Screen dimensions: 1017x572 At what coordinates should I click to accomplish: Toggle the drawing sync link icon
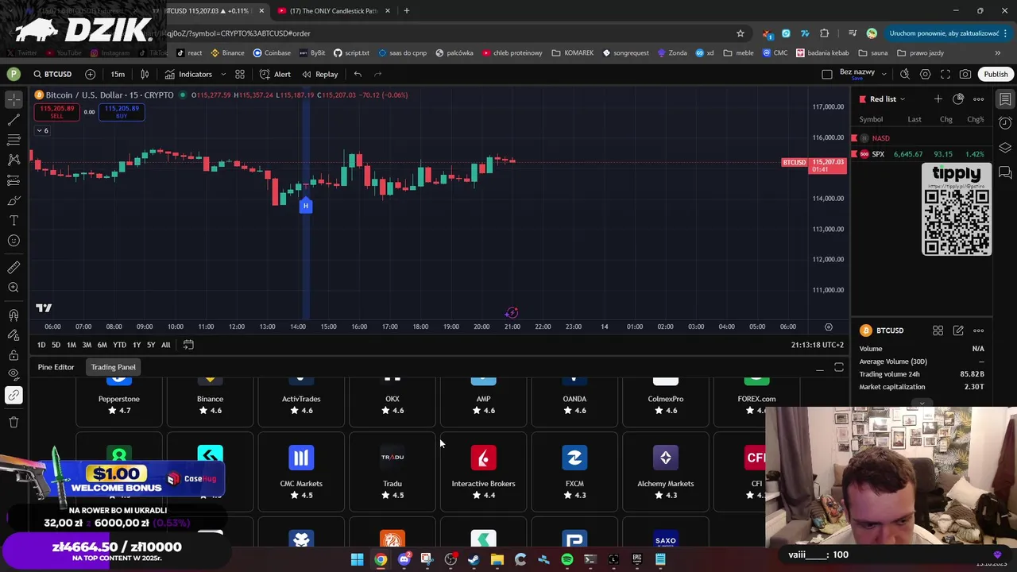coord(14,395)
